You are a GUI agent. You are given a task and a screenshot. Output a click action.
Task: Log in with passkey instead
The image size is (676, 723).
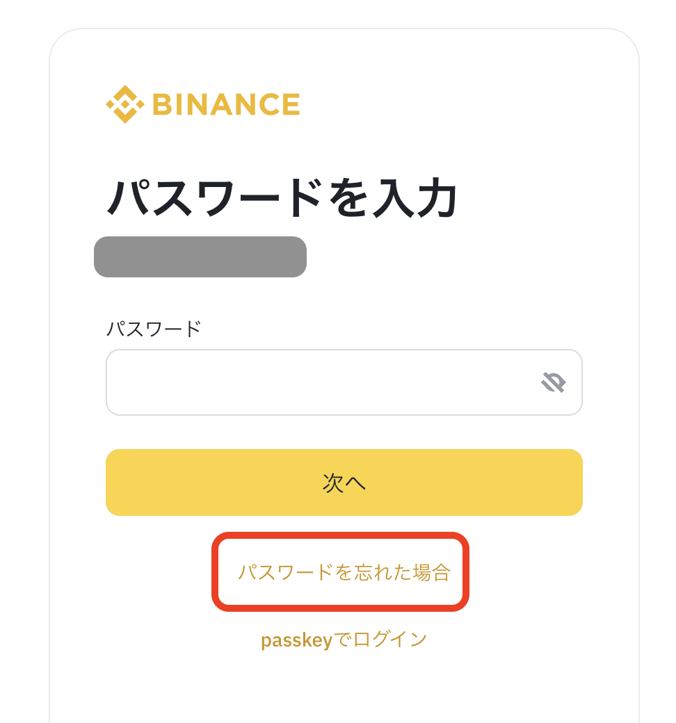pos(344,640)
